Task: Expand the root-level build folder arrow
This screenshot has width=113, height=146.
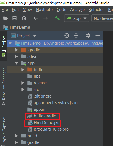Action: 16,136
